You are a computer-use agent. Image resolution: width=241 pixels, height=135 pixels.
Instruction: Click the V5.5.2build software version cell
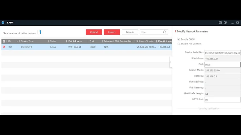[146, 47]
